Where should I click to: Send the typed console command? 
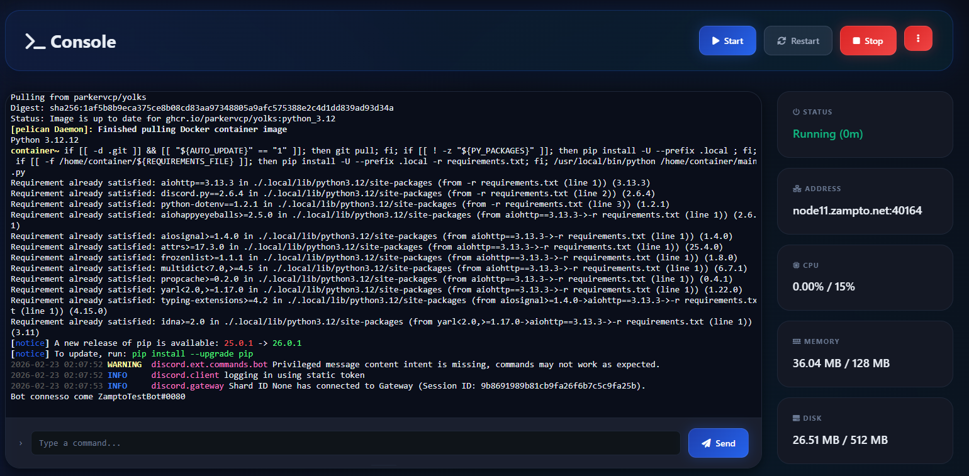[718, 443]
